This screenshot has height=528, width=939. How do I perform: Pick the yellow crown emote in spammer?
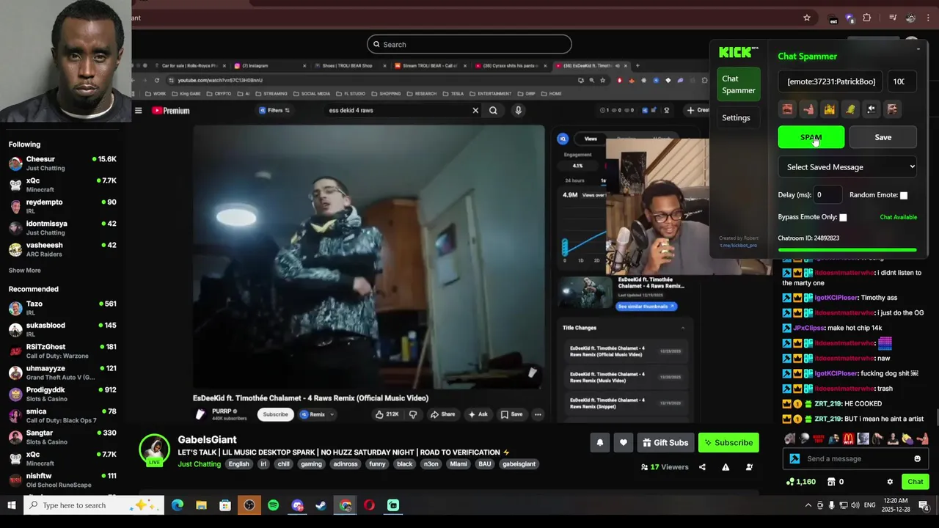pyautogui.click(x=829, y=109)
